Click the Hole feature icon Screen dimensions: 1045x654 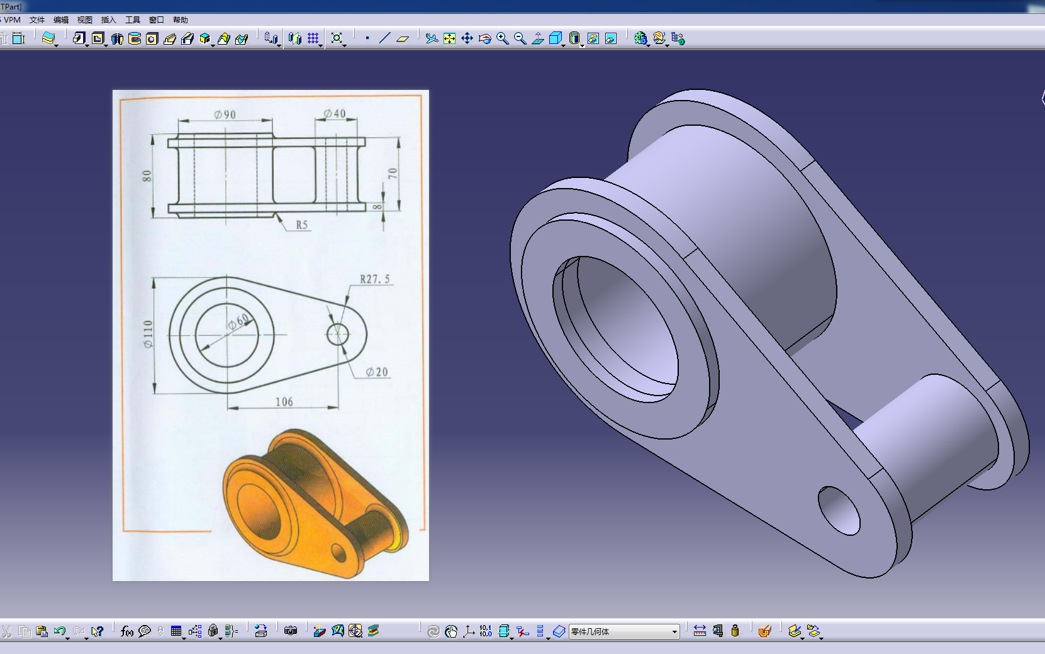pyautogui.click(x=152, y=38)
